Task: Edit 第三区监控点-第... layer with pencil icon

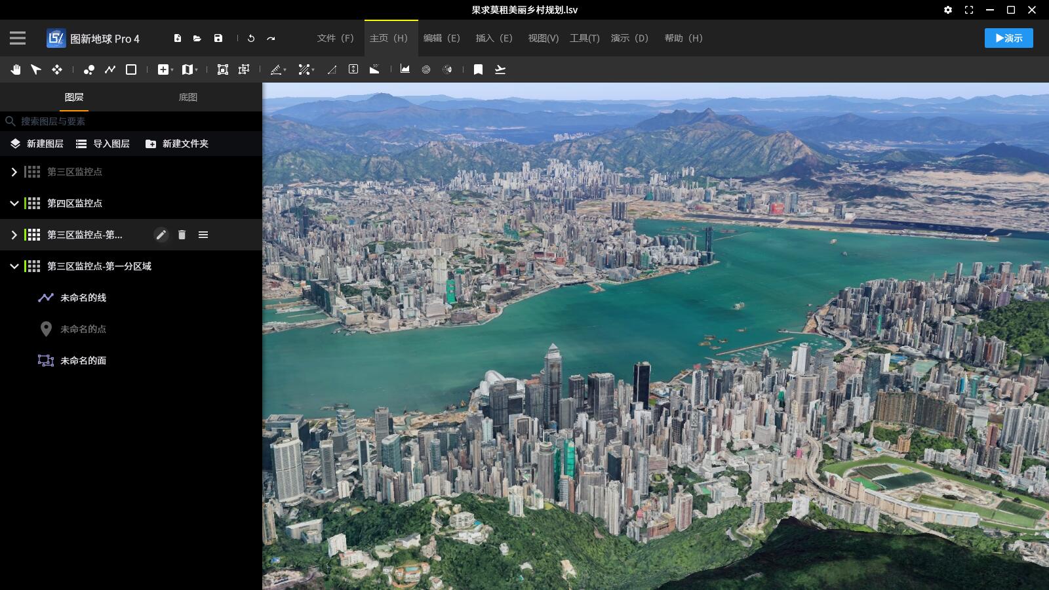Action: tap(161, 235)
